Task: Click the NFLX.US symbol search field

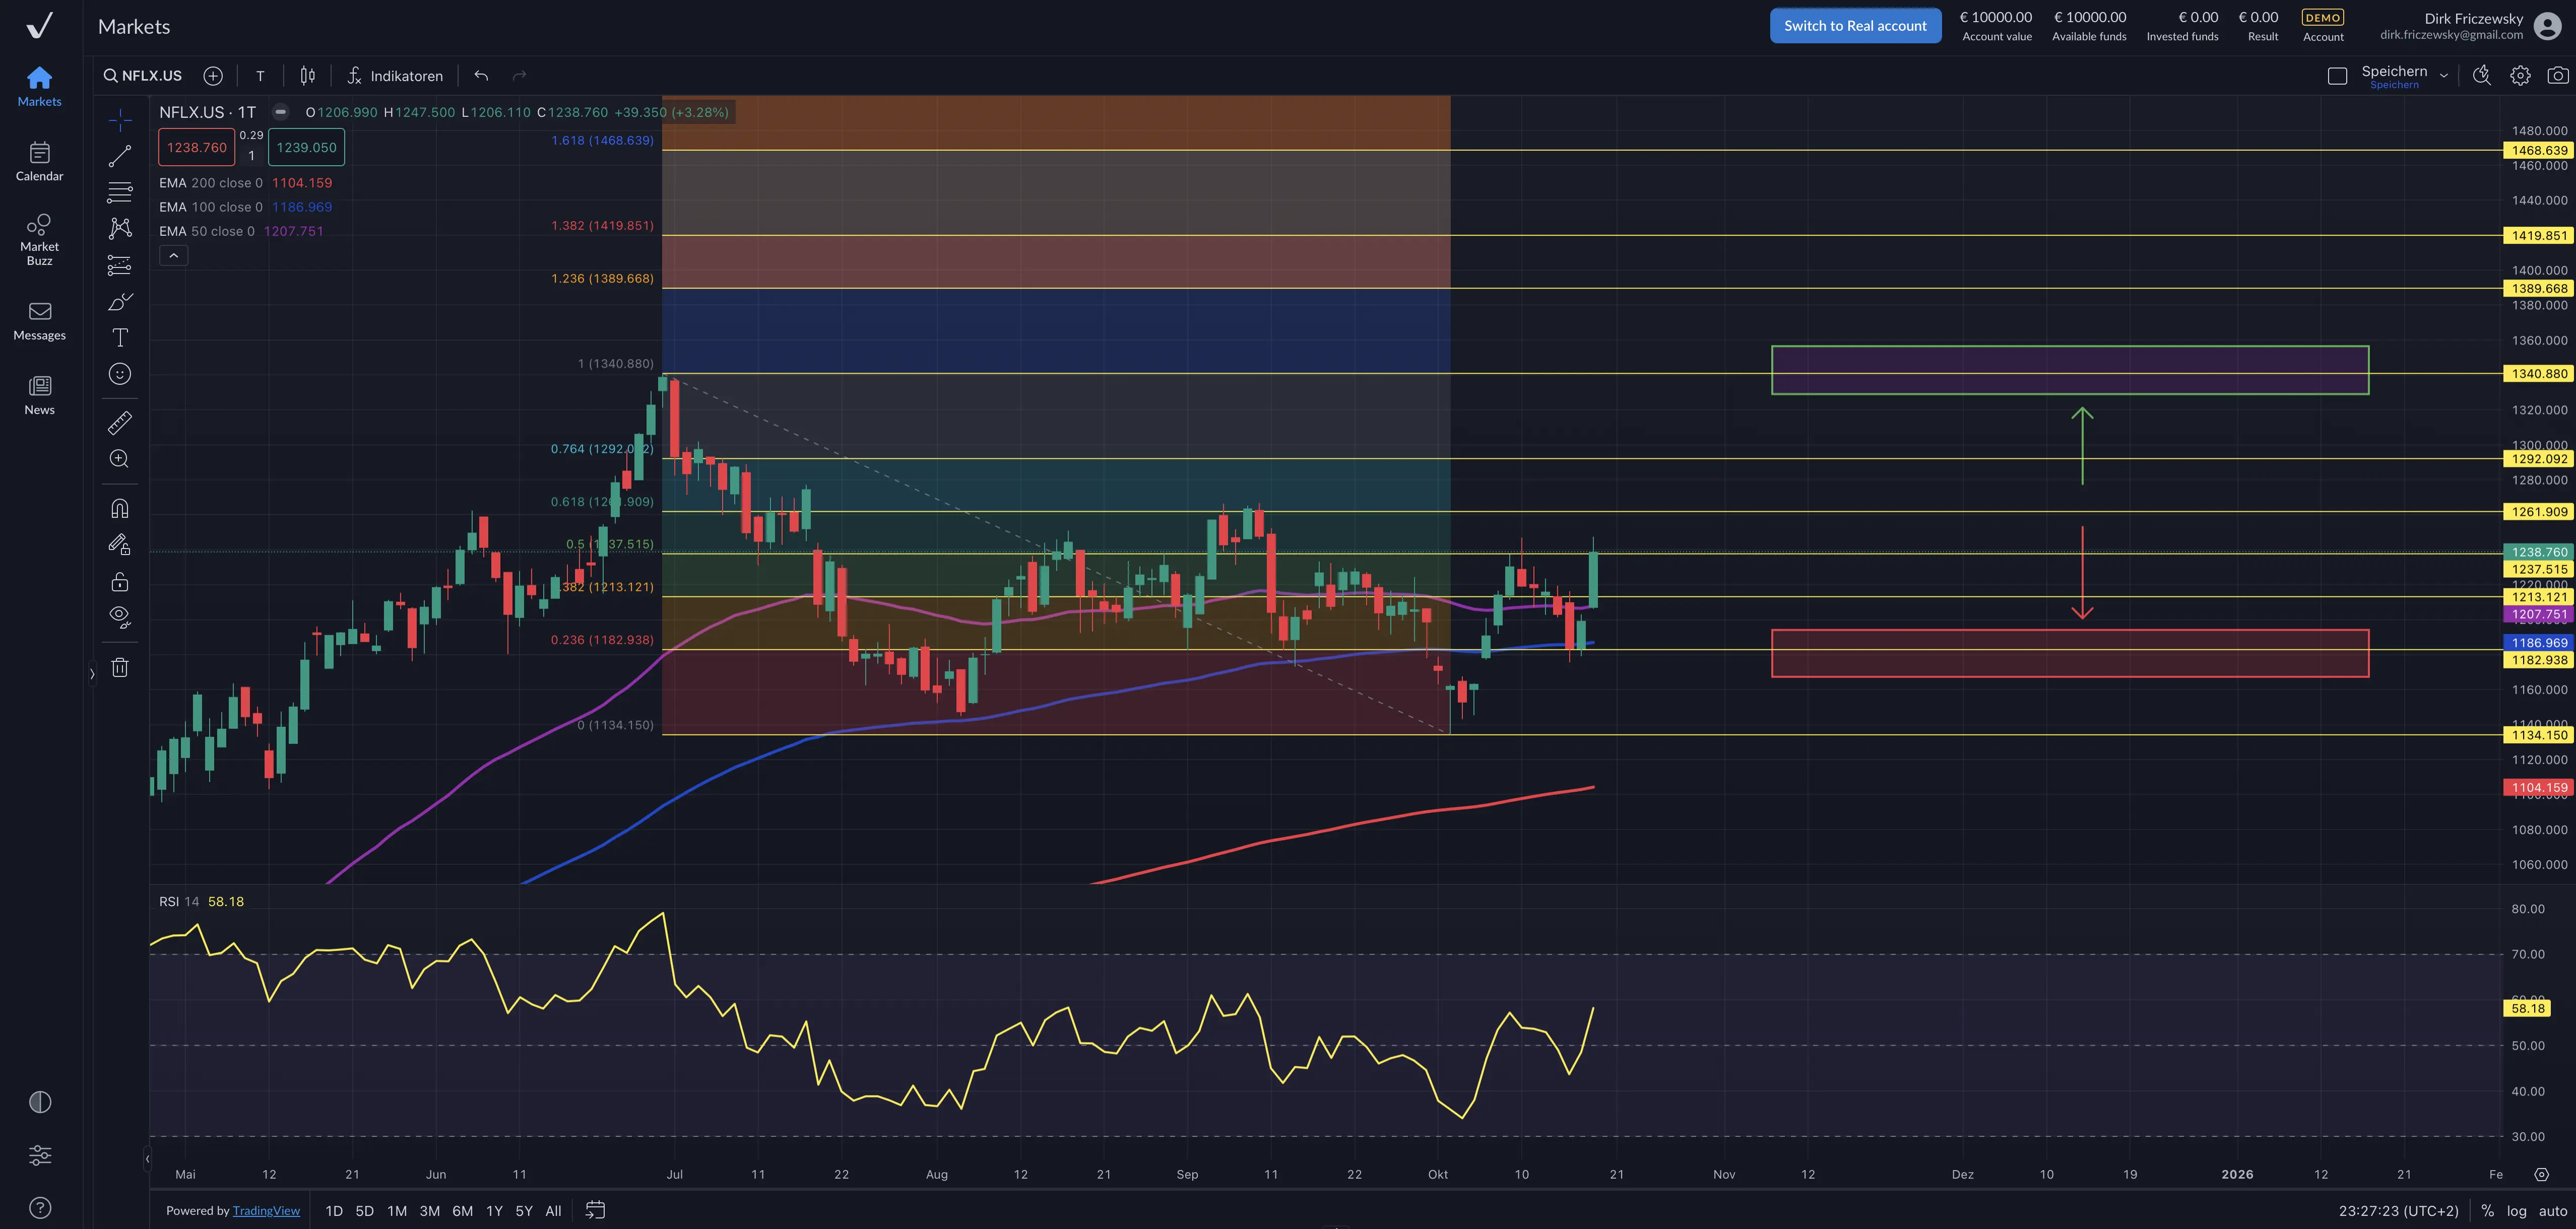Action: (x=143, y=76)
